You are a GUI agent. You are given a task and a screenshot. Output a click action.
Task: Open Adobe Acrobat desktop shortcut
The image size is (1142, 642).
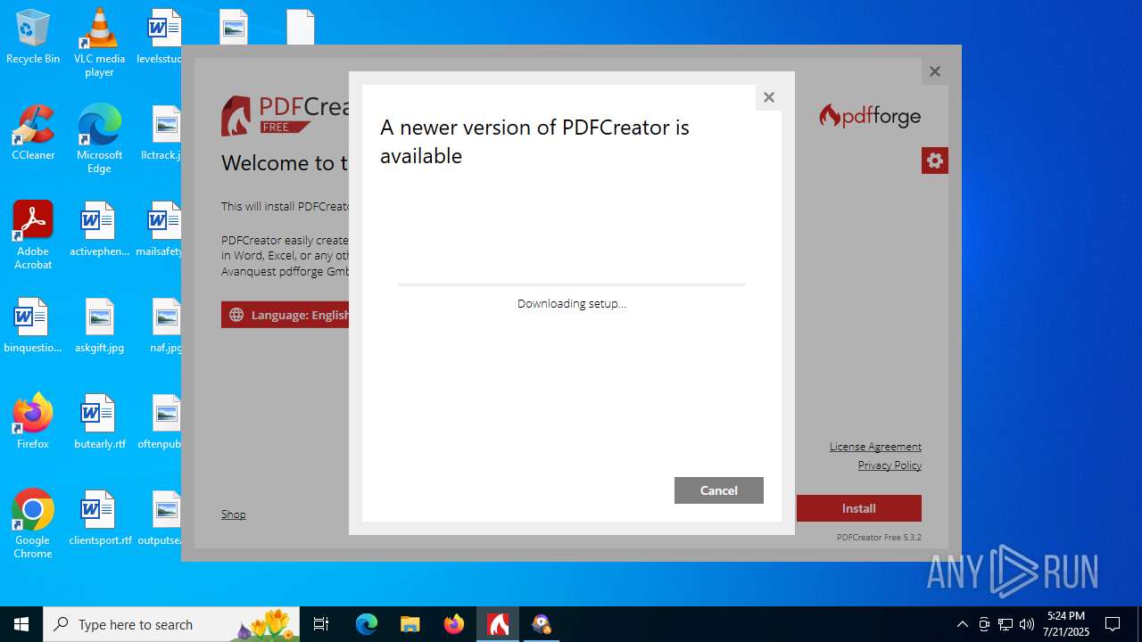[33, 235]
